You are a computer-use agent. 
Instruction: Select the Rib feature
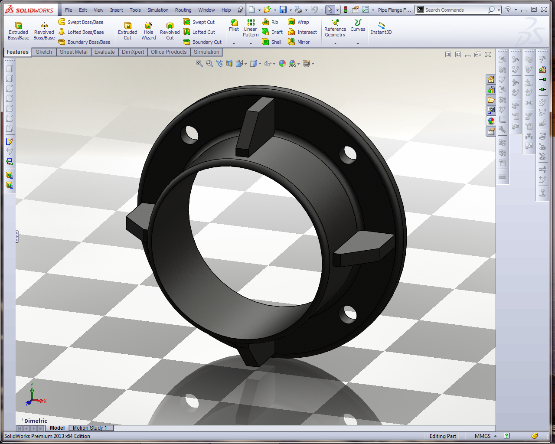point(270,22)
